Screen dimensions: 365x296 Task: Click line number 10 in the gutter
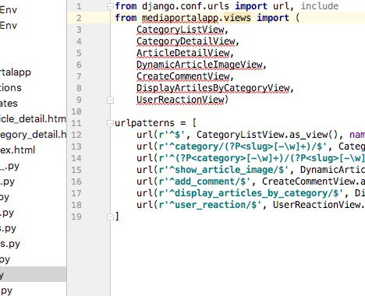pos(76,111)
